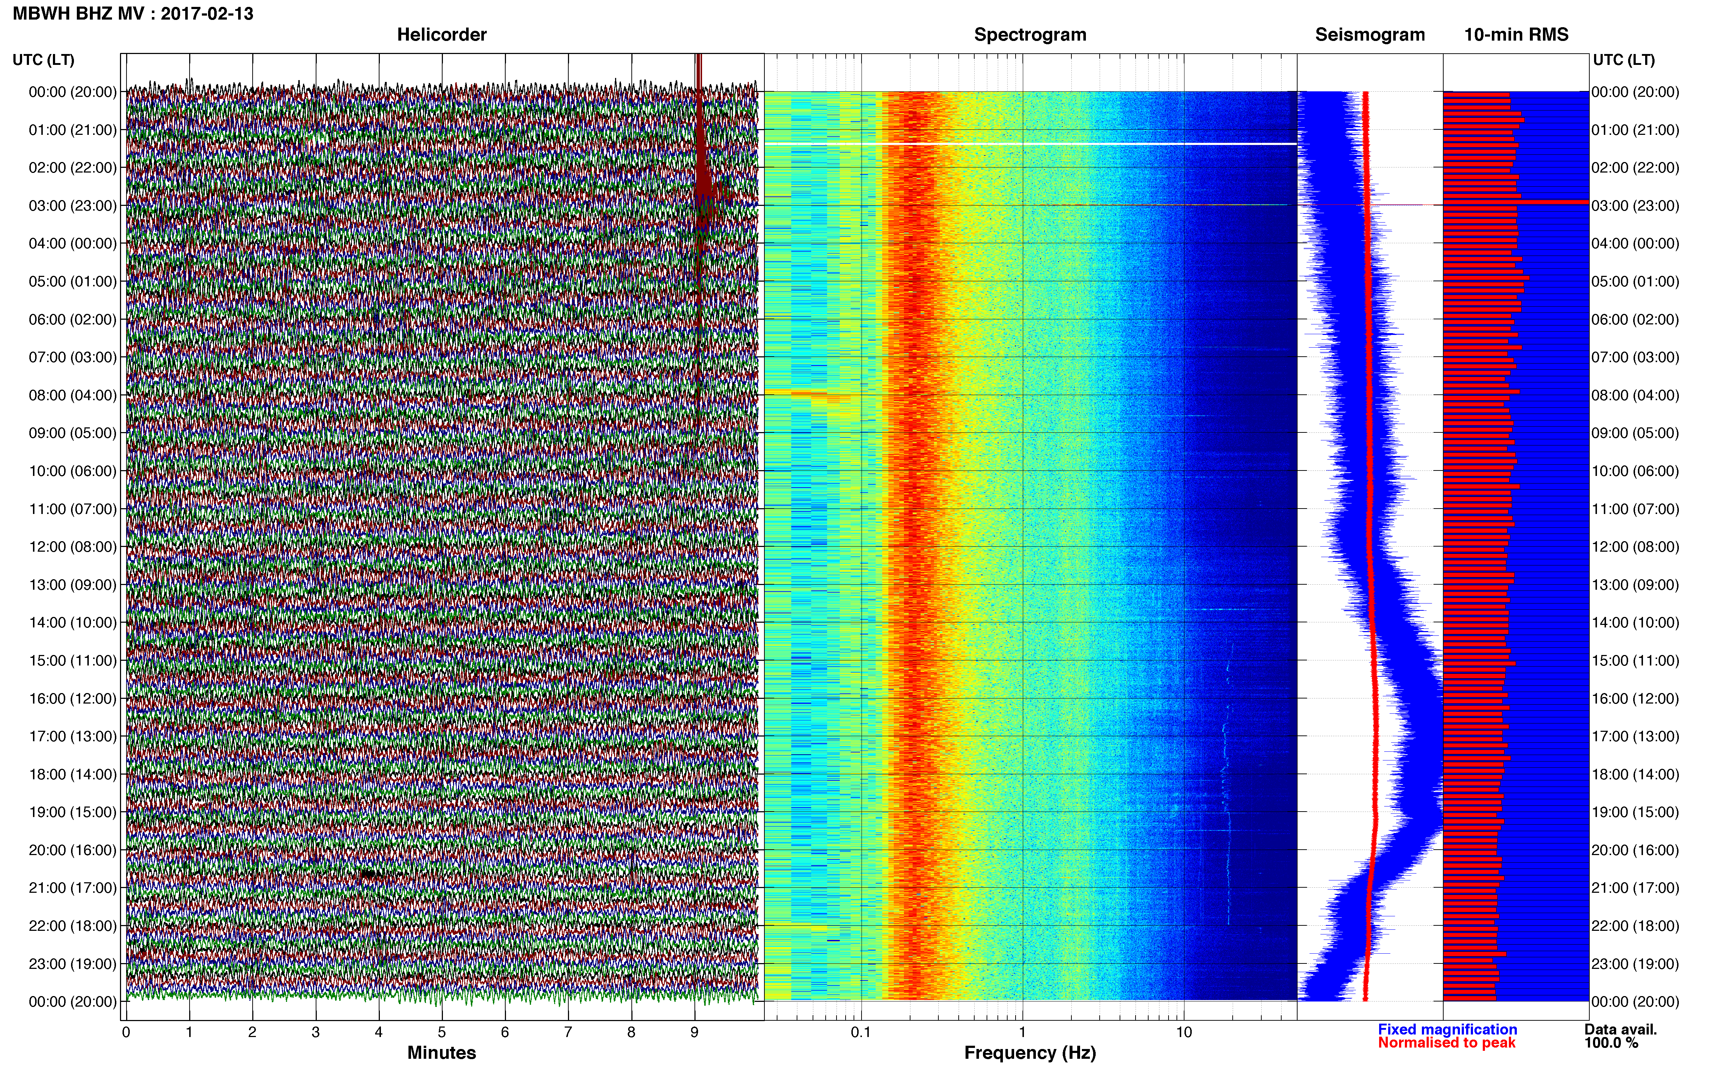Viewport: 1718px width, 1074px height.
Task: Click left time label '01:00 (21:00)'
Action: tap(72, 130)
